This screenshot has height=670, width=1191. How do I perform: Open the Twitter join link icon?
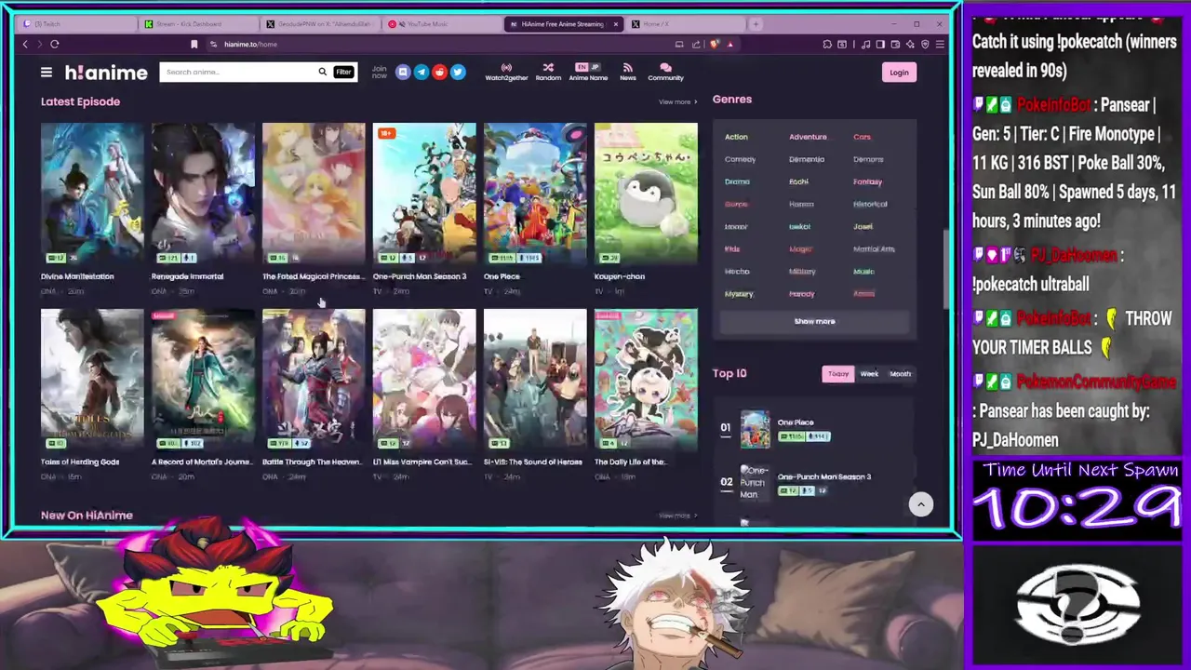click(458, 72)
